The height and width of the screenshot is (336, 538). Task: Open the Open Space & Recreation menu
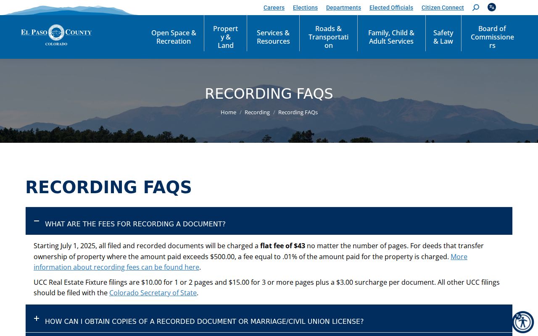point(174,37)
